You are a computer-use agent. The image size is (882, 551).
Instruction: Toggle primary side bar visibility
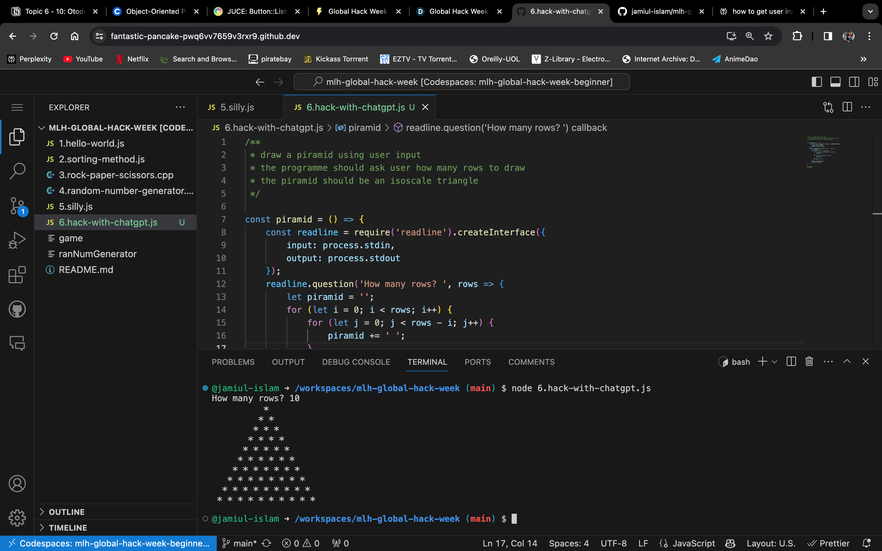coord(817,82)
